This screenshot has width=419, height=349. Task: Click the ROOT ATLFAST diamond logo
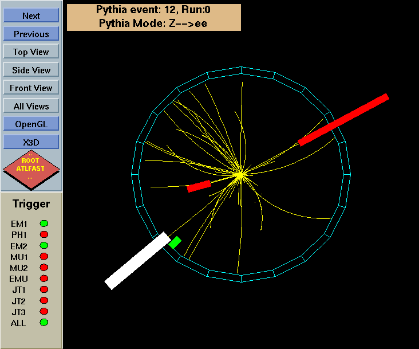point(30,168)
